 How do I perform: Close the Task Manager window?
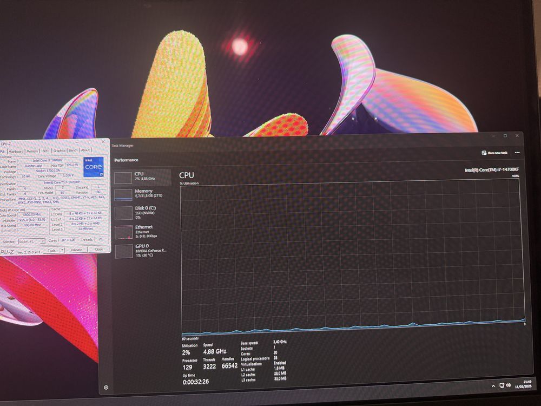pos(517,136)
